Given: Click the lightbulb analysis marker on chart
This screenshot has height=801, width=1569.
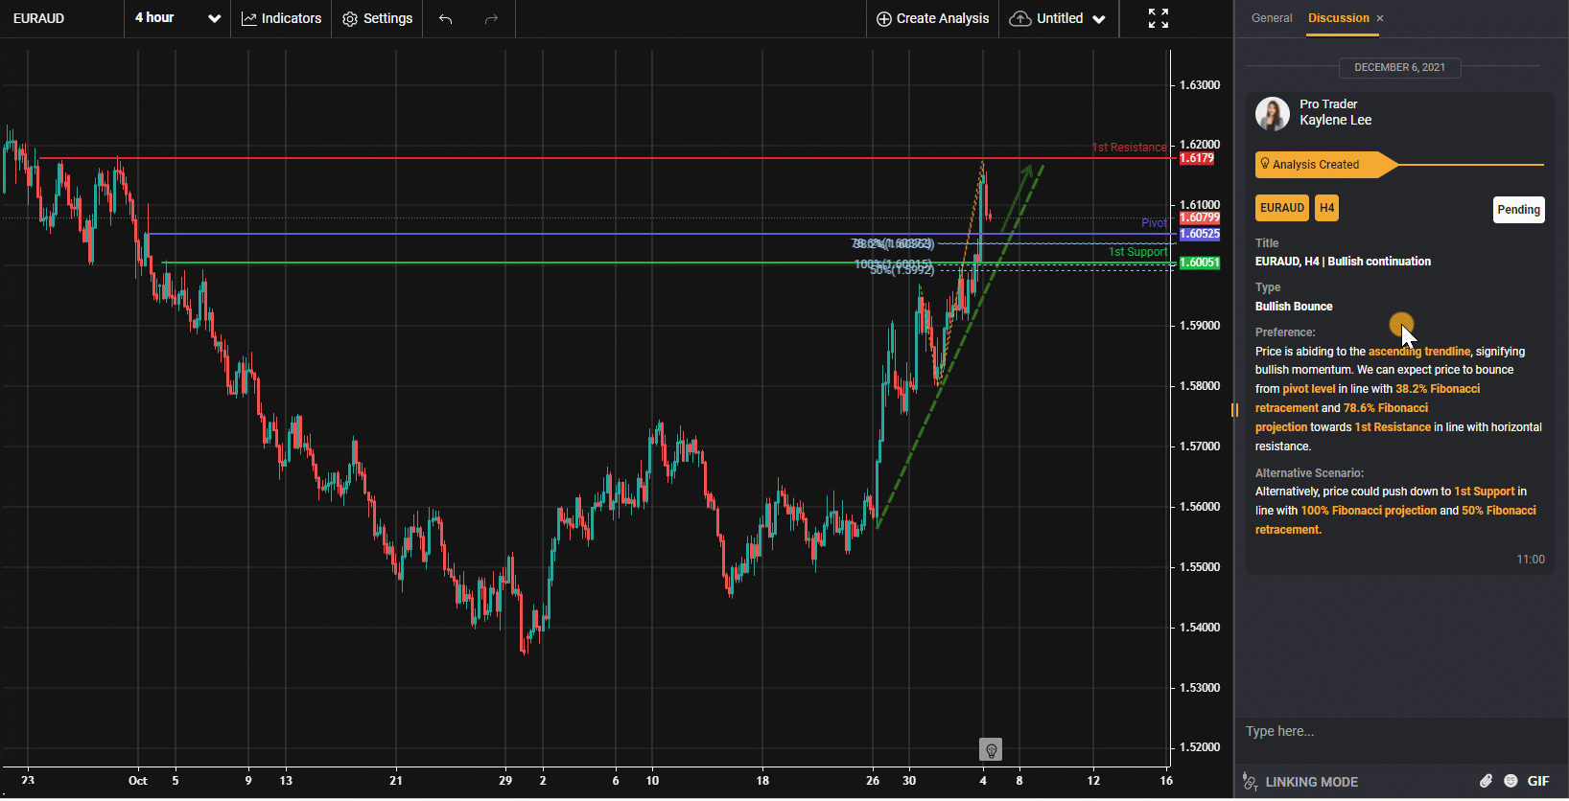Looking at the screenshot, I should tap(991, 749).
